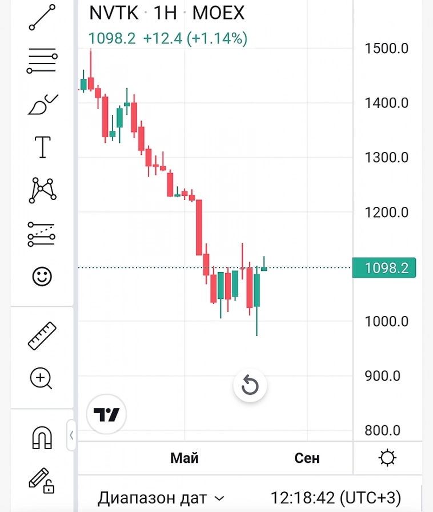Pick the Text annotation tool
Viewport: 433px width, 512px height.
[x=43, y=147]
